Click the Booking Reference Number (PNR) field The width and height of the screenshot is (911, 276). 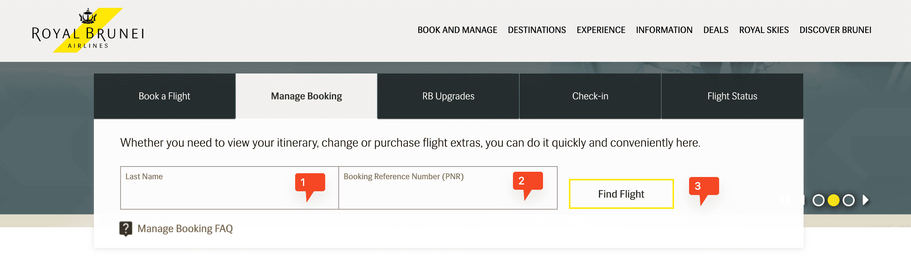coord(448,188)
